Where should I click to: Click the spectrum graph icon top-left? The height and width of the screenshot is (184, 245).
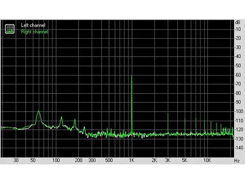coord(10,29)
